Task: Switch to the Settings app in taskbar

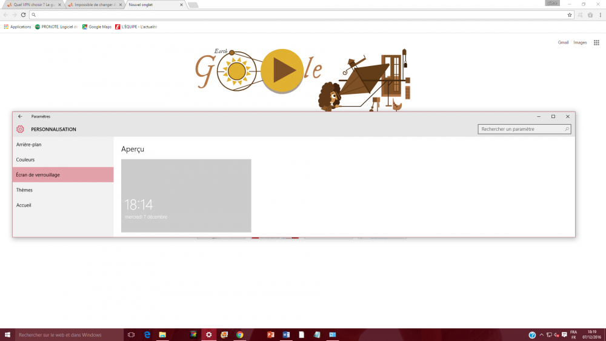Action: click(x=208, y=335)
